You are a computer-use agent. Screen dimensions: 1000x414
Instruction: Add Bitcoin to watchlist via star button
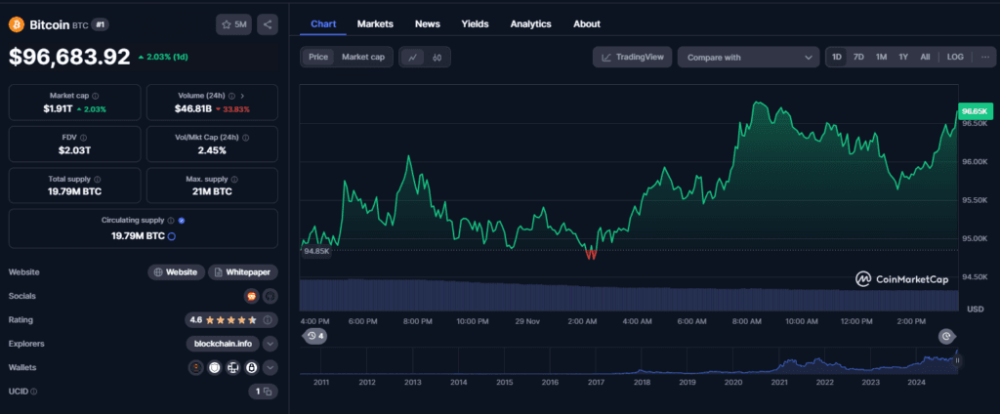point(233,24)
